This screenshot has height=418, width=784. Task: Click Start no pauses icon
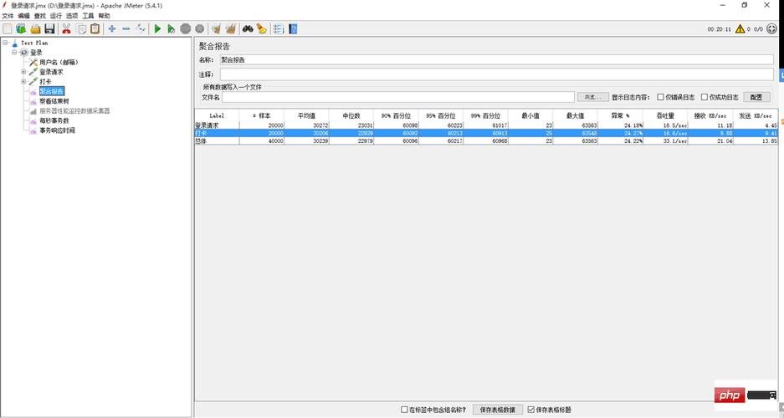pyautogui.click(x=171, y=29)
